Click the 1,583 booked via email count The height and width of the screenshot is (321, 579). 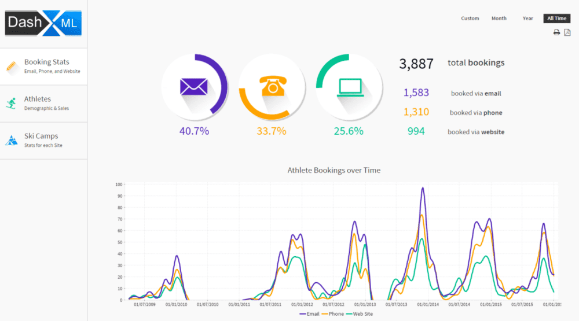tap(416, 93)
